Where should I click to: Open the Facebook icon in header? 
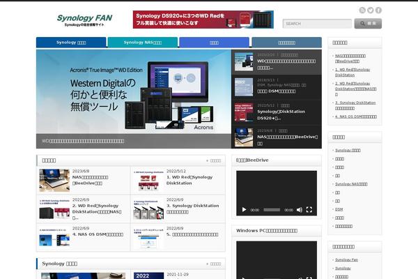click(378, 10)
